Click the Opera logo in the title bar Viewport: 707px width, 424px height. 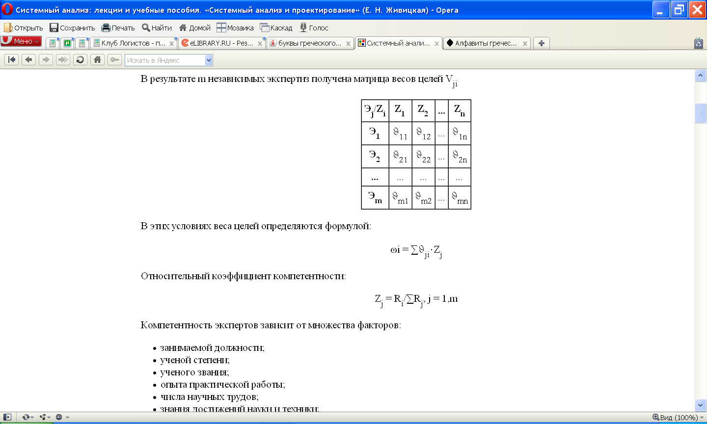pos(7,9)
